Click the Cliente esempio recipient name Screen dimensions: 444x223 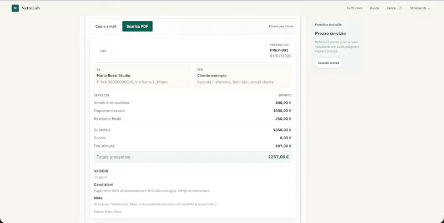pos(212,75)
